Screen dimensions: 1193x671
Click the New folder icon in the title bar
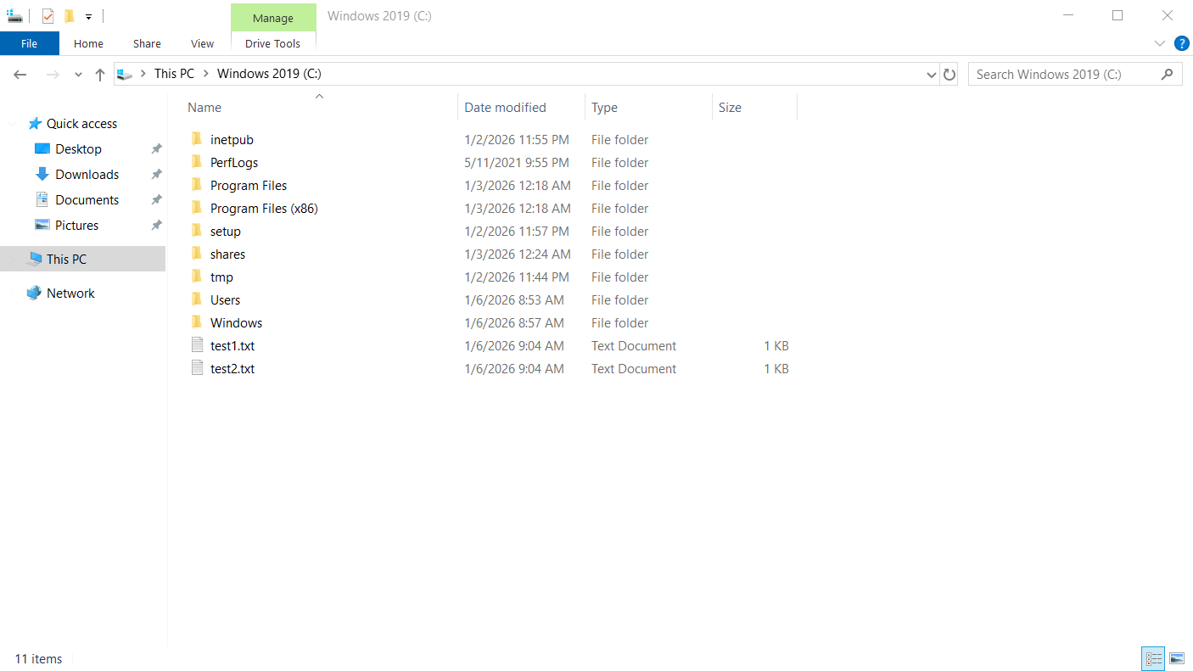click(x=70, y=15)
